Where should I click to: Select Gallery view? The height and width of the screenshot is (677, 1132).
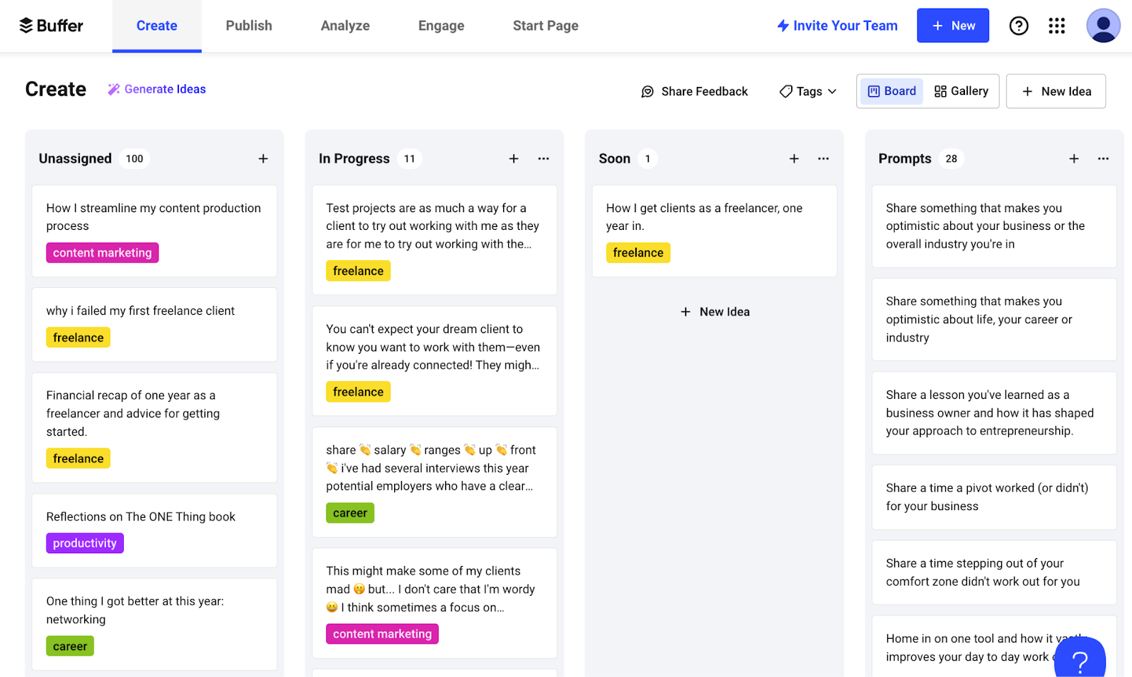pyautogui.click(x=961, y=91)
